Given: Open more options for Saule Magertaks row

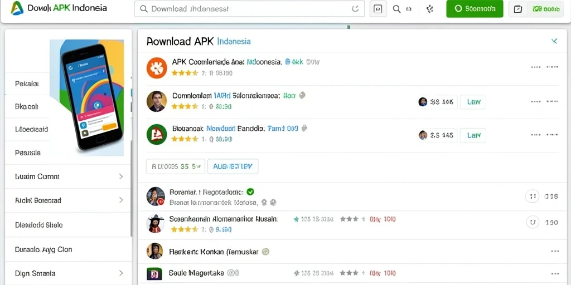Looking at the screenshot, I should pos(555,273).
